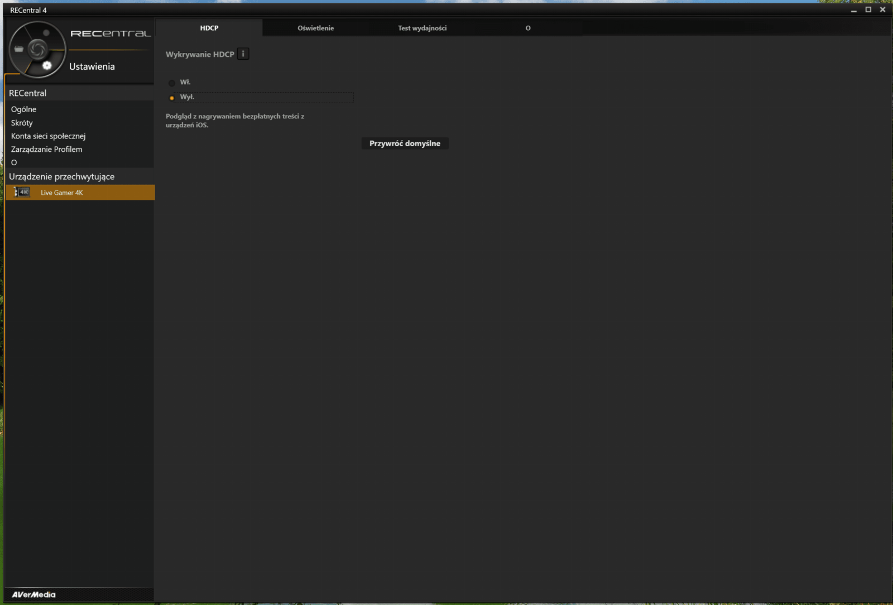Image resolution: width=893 pixels, height=605 pixels.
Task: Minimize the RECentral 4 window
Action: point(853,10)
